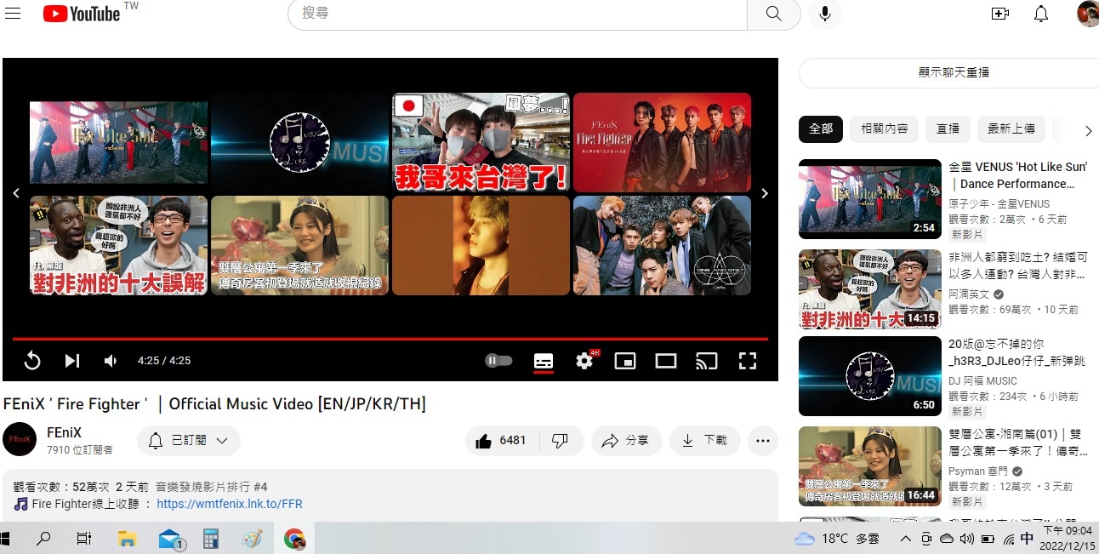Viewport: 1099px width, 554px height.
Task: Select the 最新上傳 filter chip
Action: coord(1011,129)
